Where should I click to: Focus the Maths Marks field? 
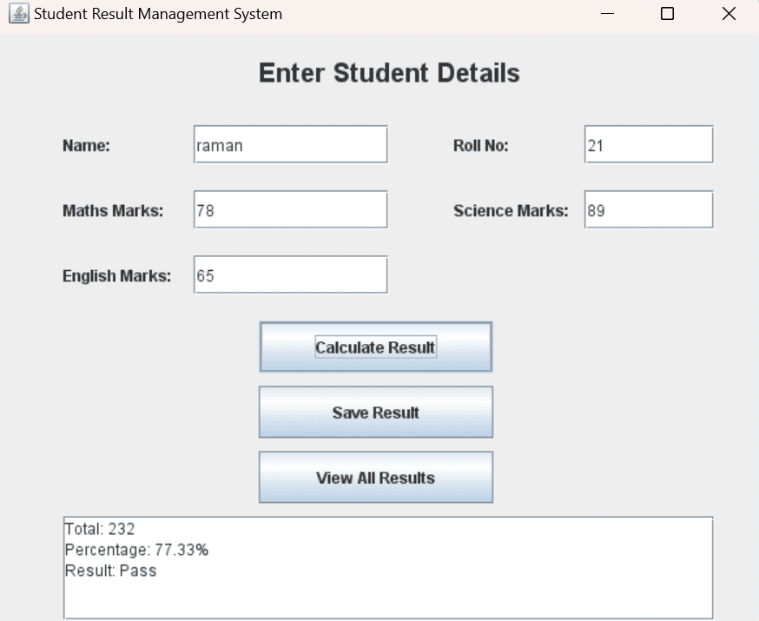[290, 209]
